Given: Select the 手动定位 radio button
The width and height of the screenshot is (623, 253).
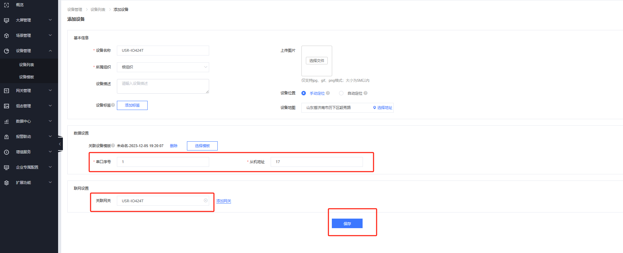Looking at the screenshot, I should point(303,93).
